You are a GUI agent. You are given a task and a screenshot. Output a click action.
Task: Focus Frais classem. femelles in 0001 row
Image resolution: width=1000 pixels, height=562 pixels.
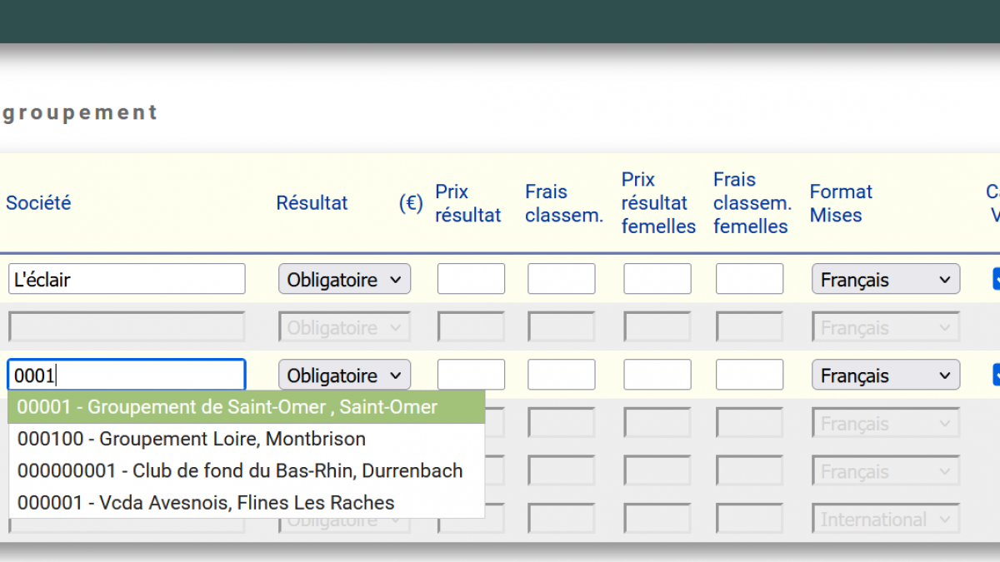tap(749, 375)
